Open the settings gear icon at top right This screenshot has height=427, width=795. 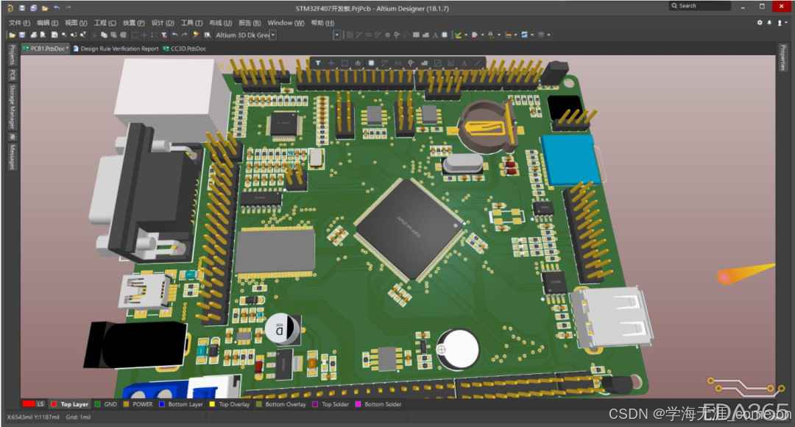tap(760, 23)
